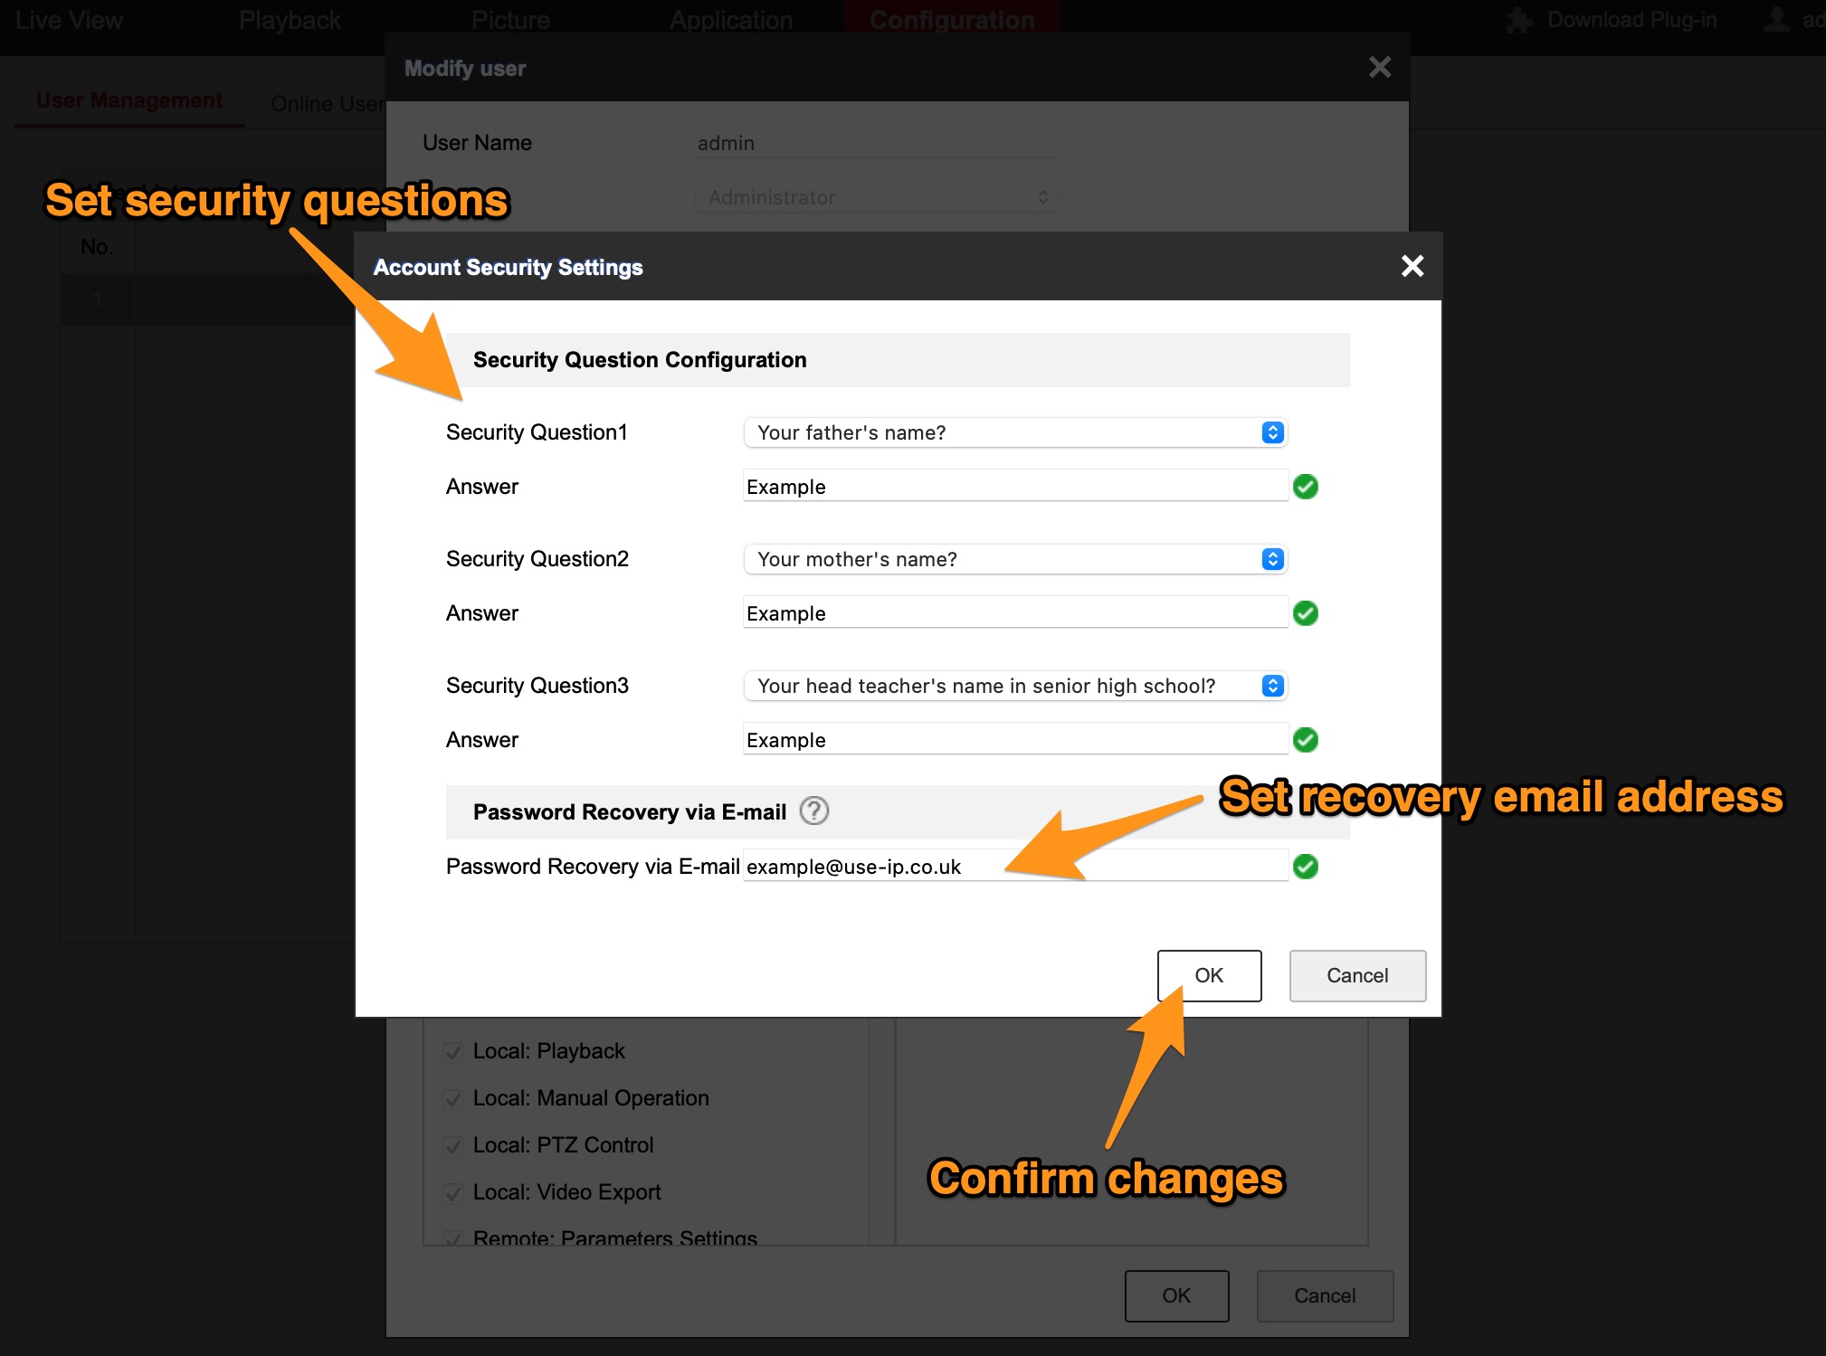
Task: Enable the Local: Playback checkbox
Action: tap(453, 1051)
